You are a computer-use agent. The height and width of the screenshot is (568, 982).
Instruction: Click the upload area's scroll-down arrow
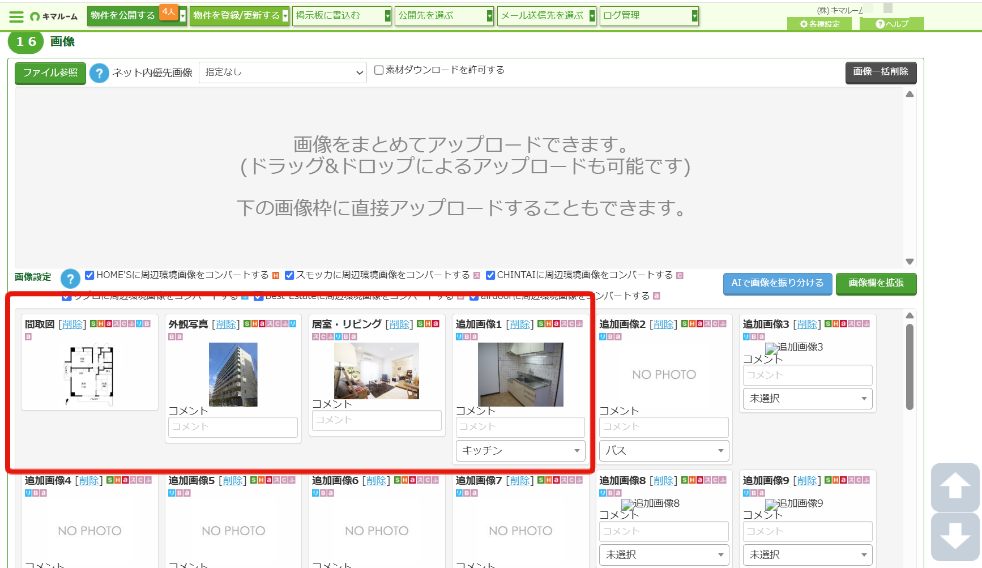click(910, 261)
